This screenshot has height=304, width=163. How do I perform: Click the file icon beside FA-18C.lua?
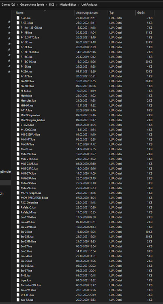click(18, 81)
